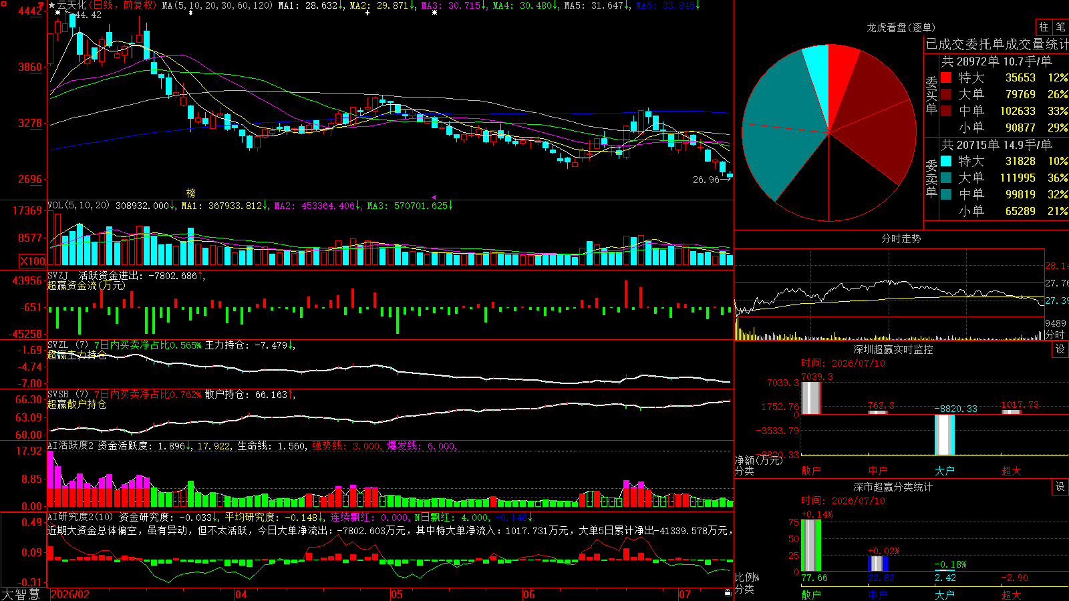Select the 大户 category in 深圳超赢实时监控

pyautogui.click(x=945, y=471)
